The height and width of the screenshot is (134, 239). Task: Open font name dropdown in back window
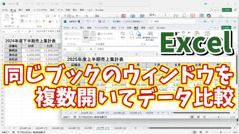click(46, 16)
